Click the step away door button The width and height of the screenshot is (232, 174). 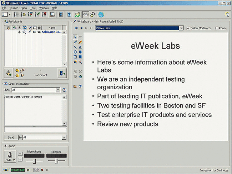(62, 73)
